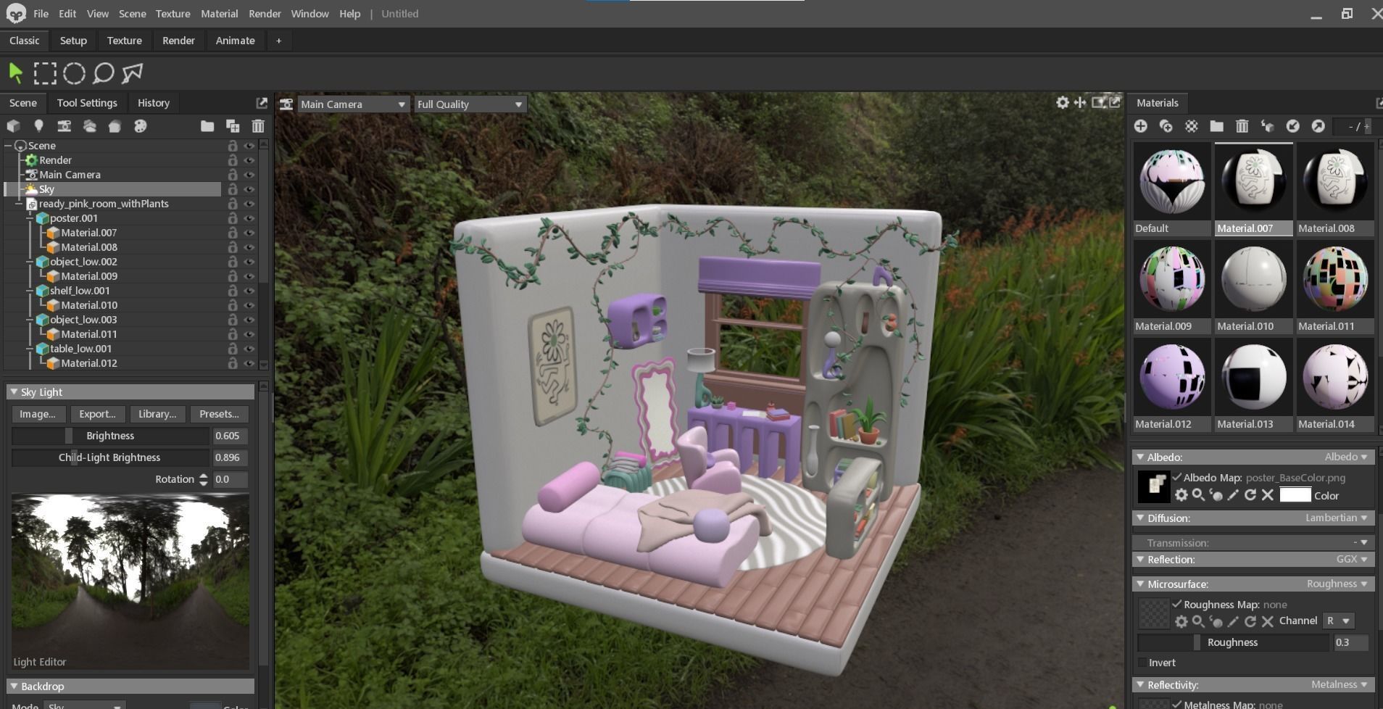Open the Albedo model dropdown

[1345, 457]
